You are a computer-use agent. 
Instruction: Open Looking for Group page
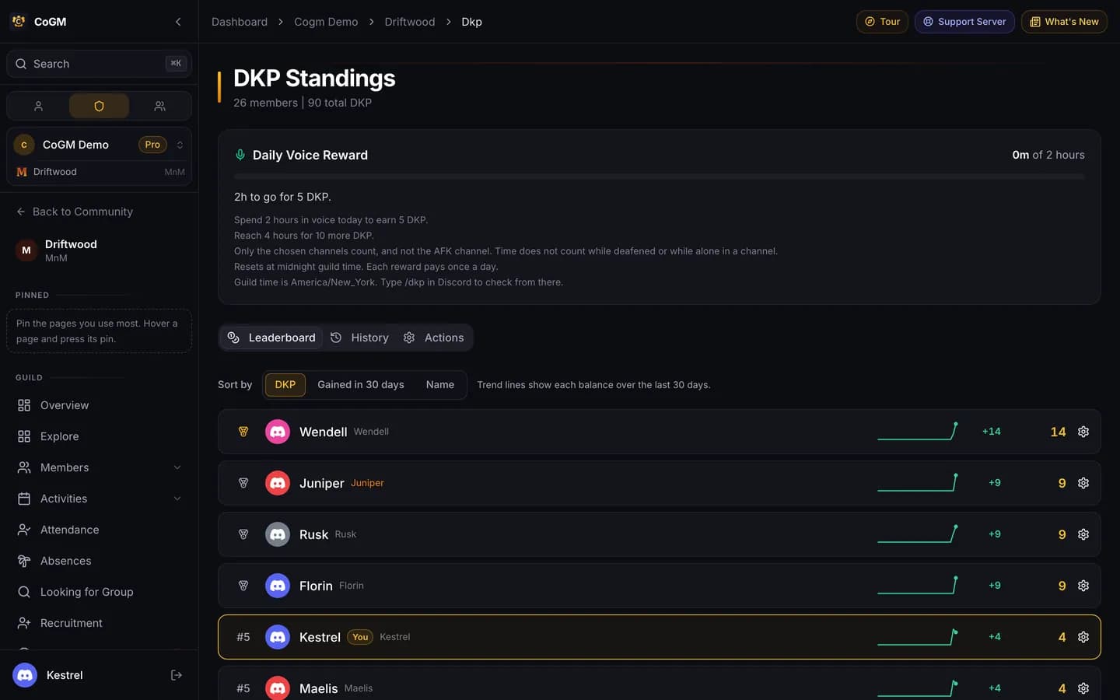pos(99,592)
